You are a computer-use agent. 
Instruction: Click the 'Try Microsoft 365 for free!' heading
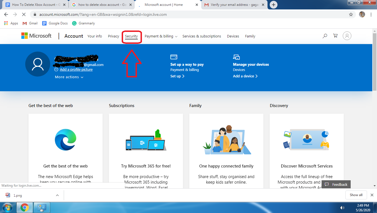click(x=146, y=166)
